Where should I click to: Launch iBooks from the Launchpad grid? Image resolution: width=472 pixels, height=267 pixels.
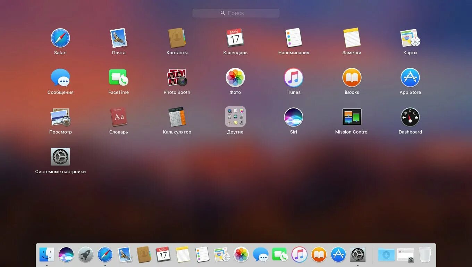tap(352, 78)
